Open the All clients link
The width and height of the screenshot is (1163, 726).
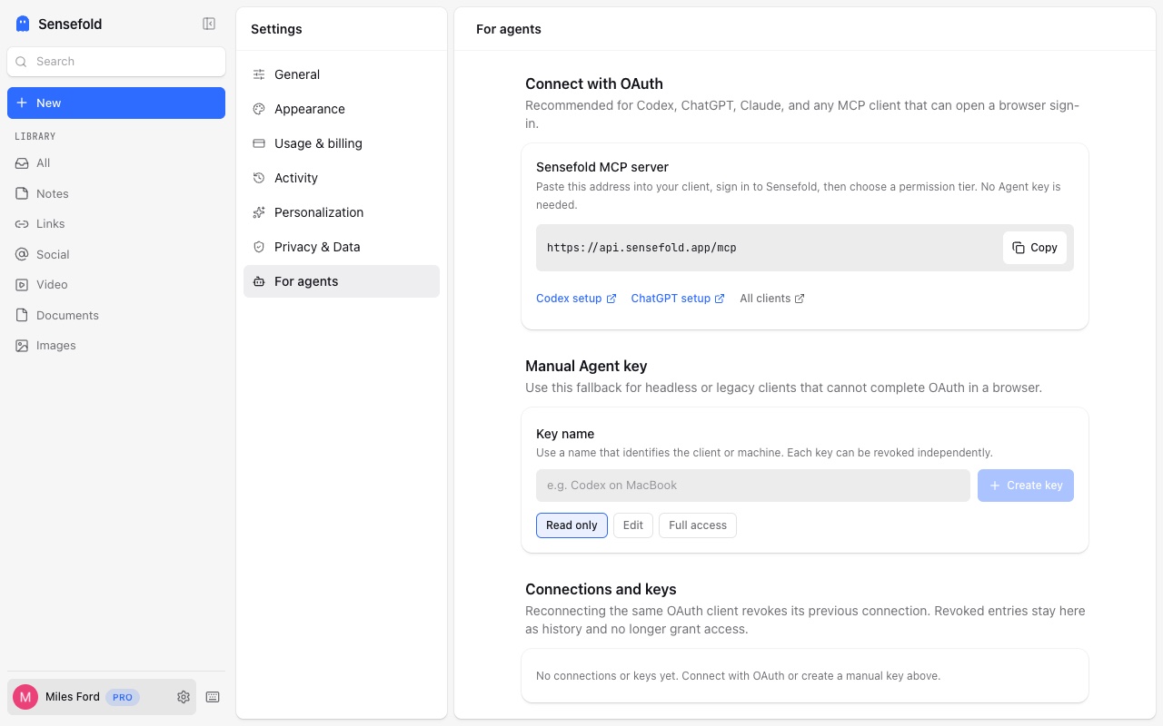[772, 299]
